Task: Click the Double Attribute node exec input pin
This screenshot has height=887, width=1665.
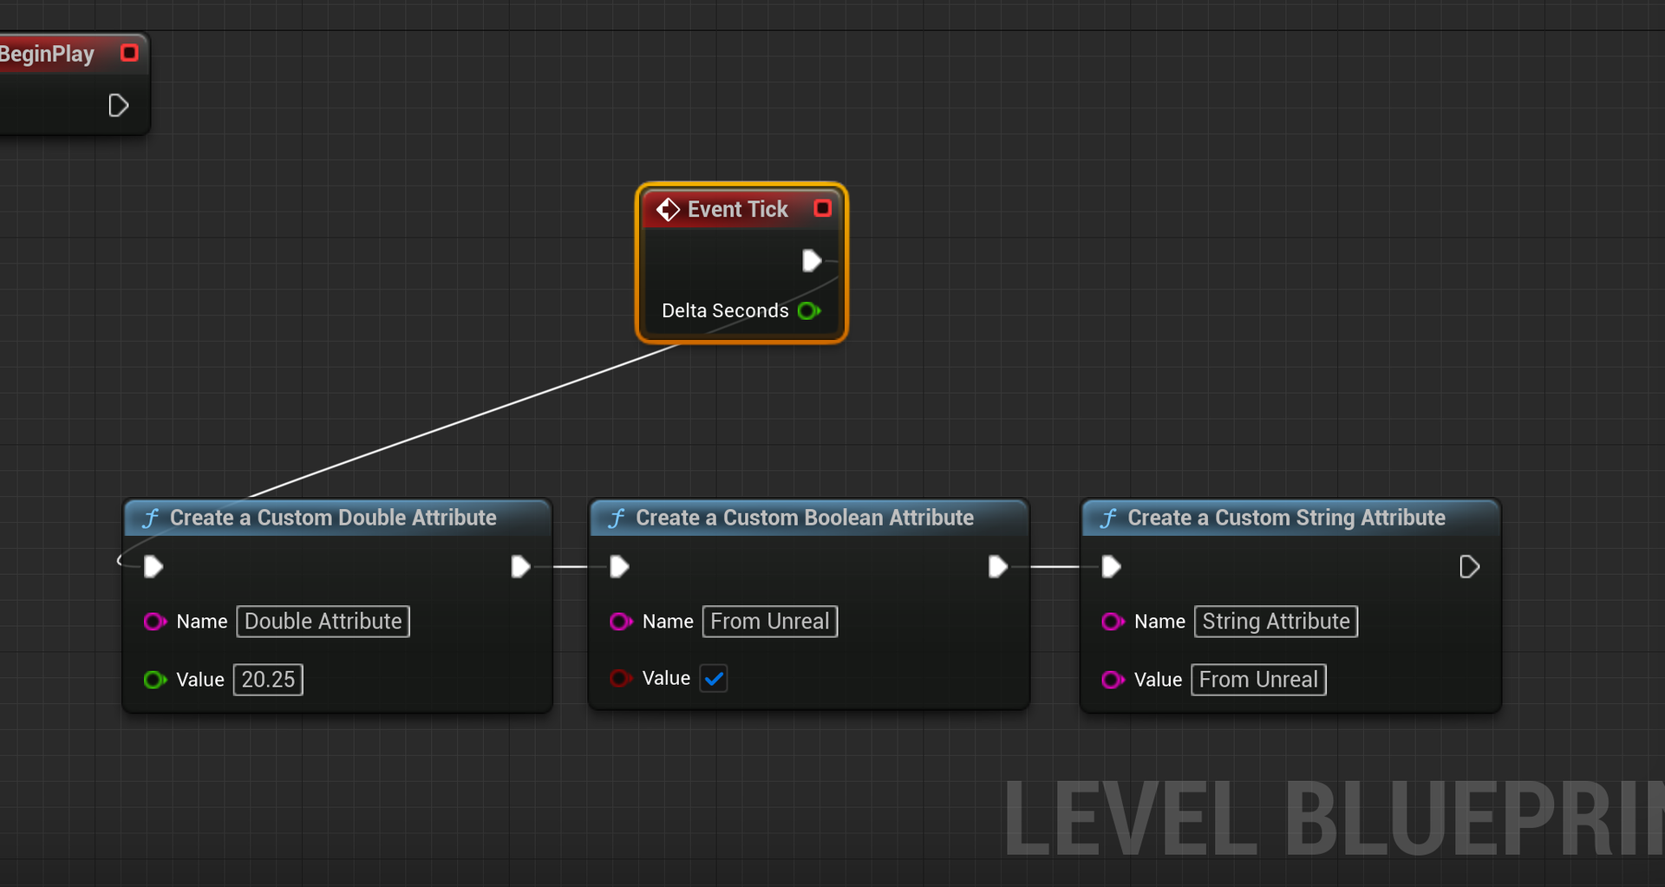Action: tap(153, 567)
